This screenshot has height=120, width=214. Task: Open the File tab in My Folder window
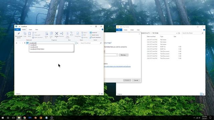[x=119, y=30]
